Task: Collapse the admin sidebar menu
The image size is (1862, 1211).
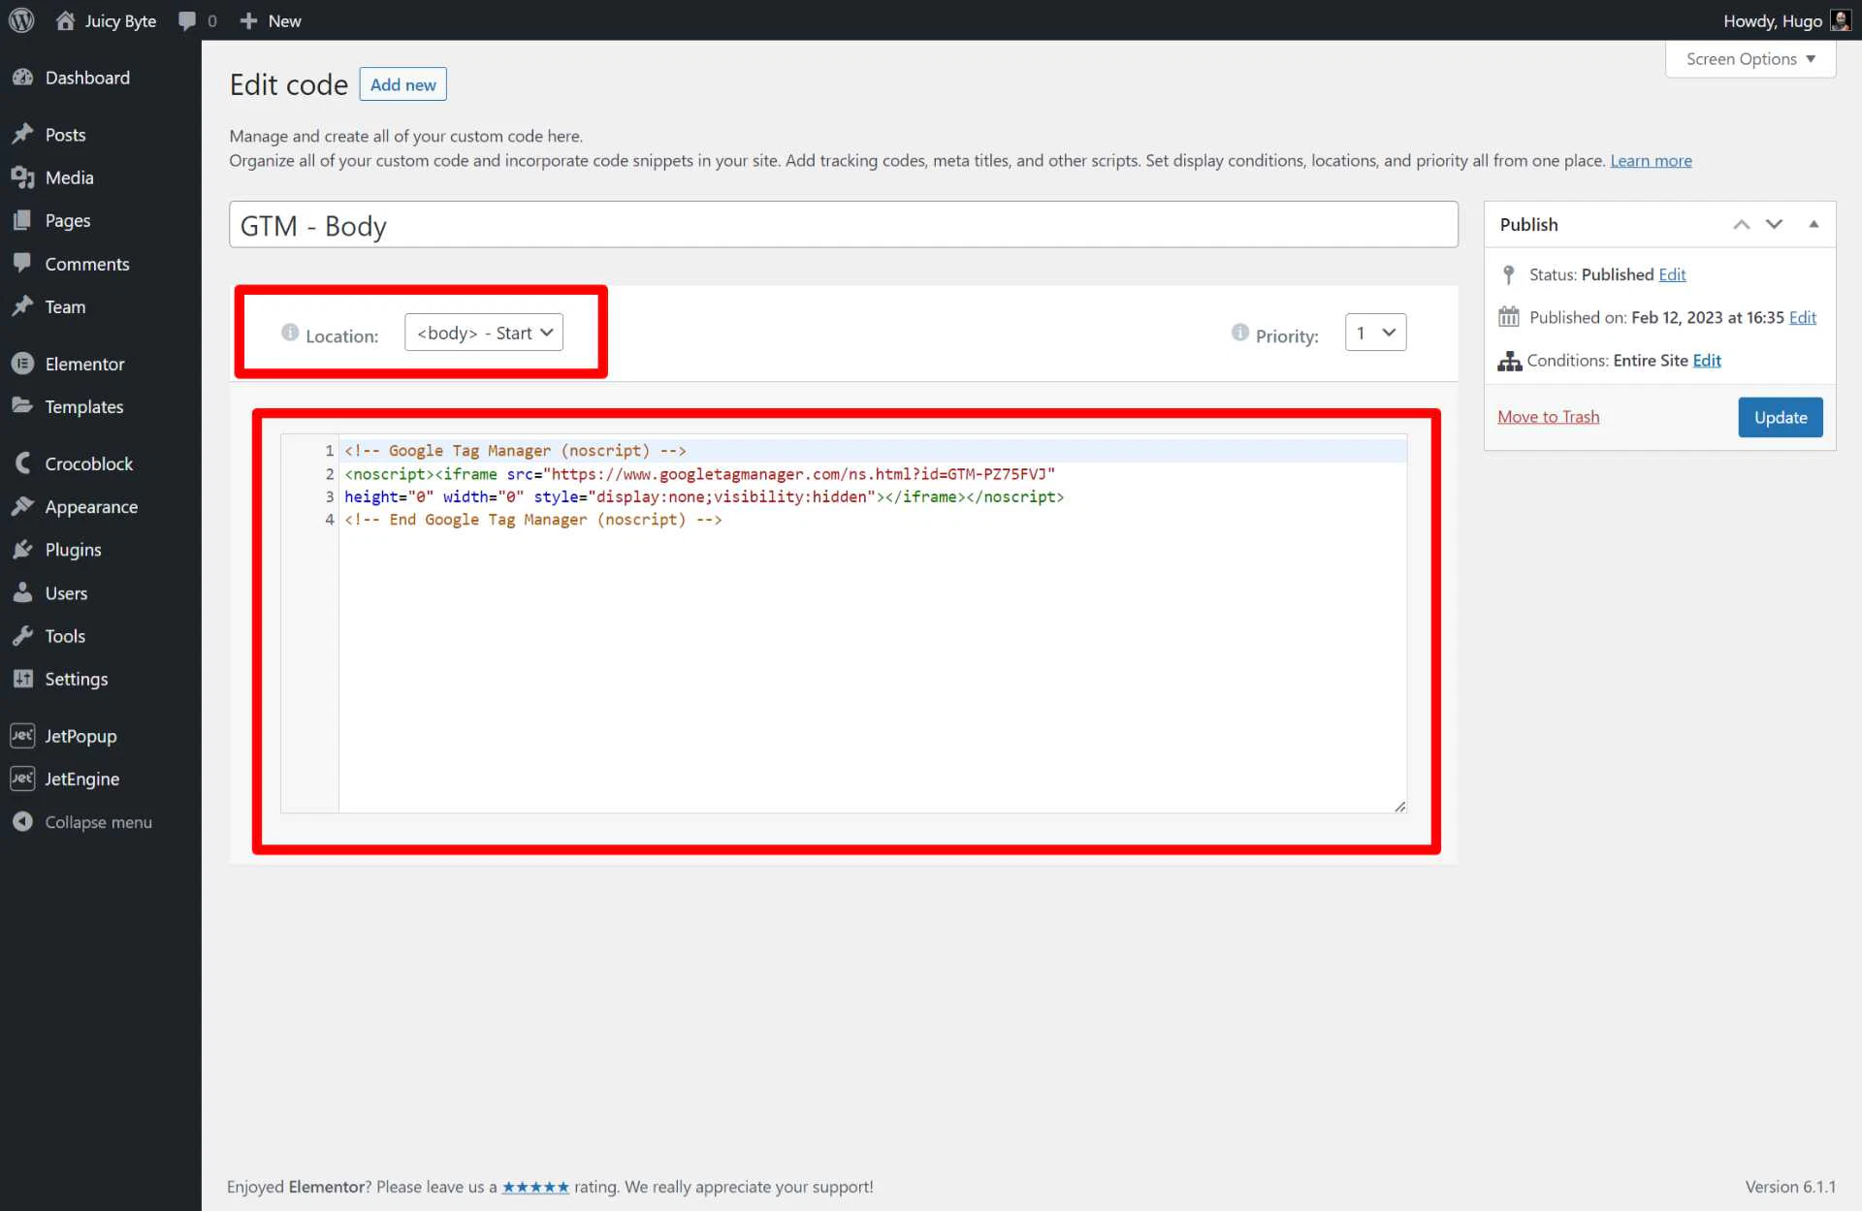Action: [23, 821]
